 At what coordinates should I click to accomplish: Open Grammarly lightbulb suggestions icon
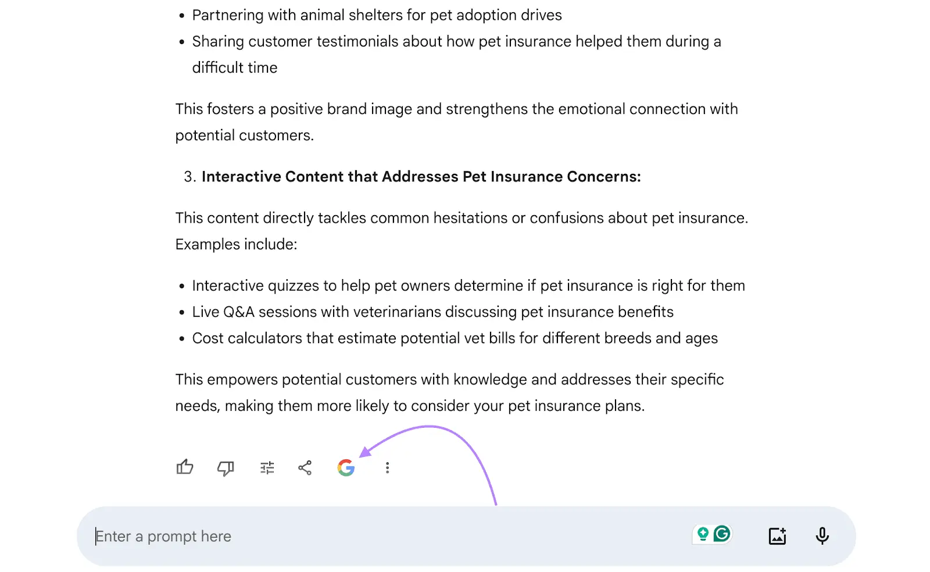(703, 534)
